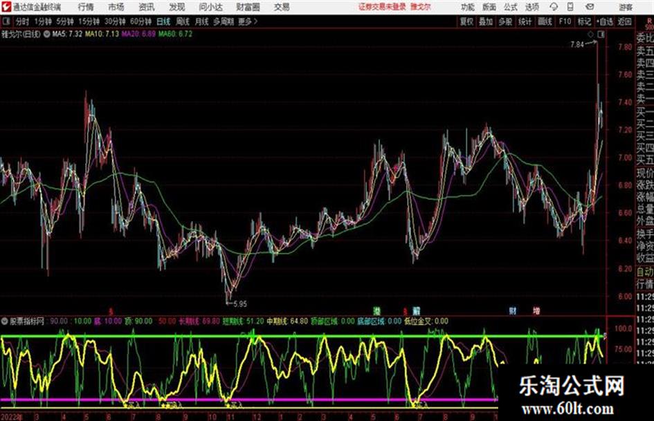Click the 短期线 51.20 indicator value
Image resolution: width=654 pixels, height=421 pixels.
pos(243,321)
